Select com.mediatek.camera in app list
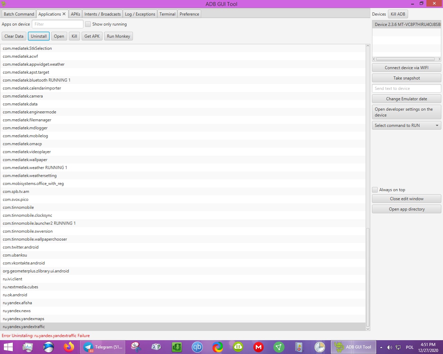The image size is (443, 354). [183, 96]
